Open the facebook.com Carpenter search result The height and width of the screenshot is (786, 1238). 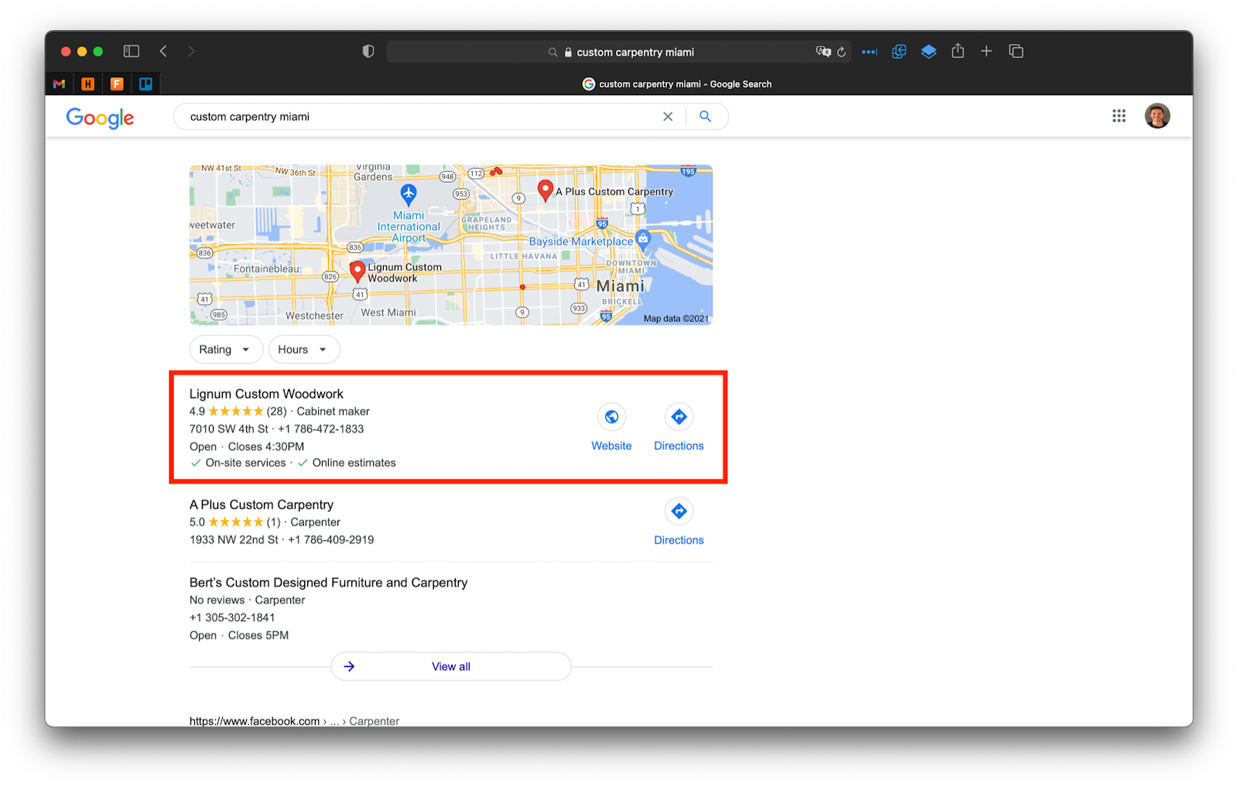click(294, 720)
